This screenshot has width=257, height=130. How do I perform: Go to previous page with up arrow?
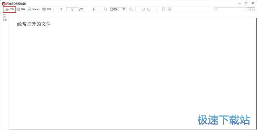61,9
